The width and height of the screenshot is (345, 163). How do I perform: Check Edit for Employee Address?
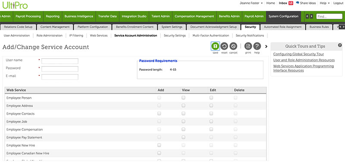[x=211, y=106]
